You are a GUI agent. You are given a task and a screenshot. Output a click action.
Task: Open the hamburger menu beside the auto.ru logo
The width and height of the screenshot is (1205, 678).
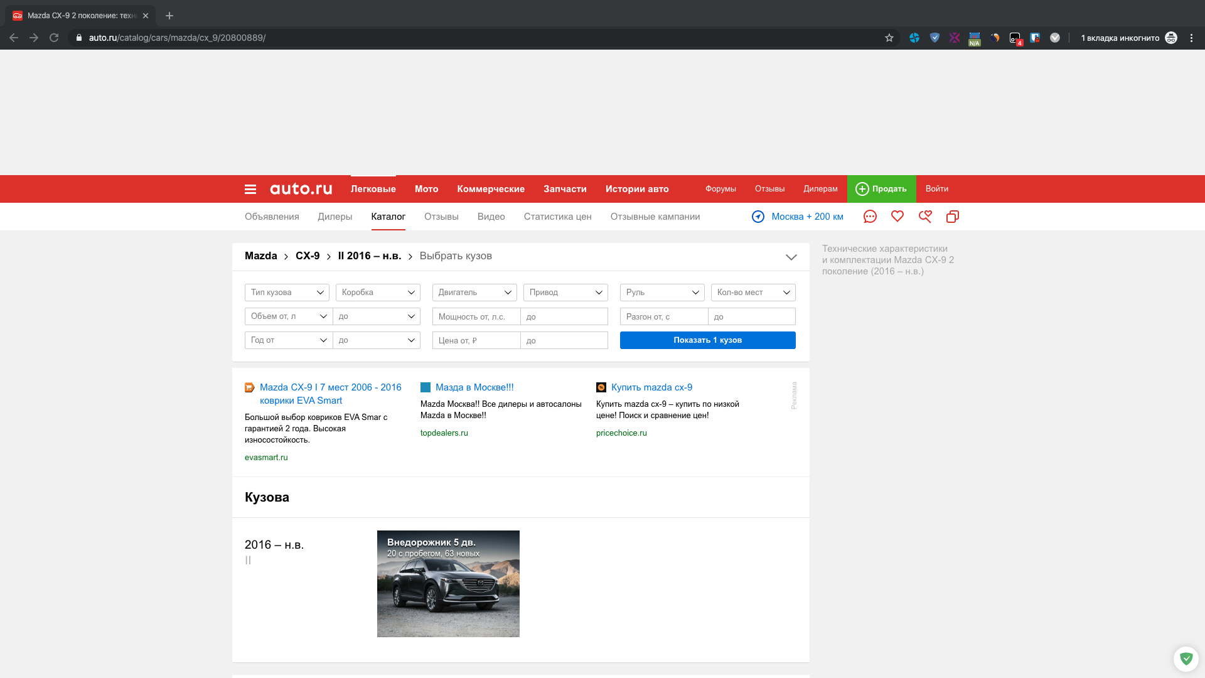tap(250, 189)
